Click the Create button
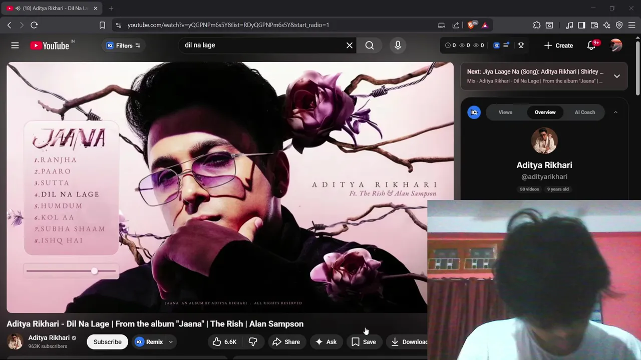 (558, 45)
